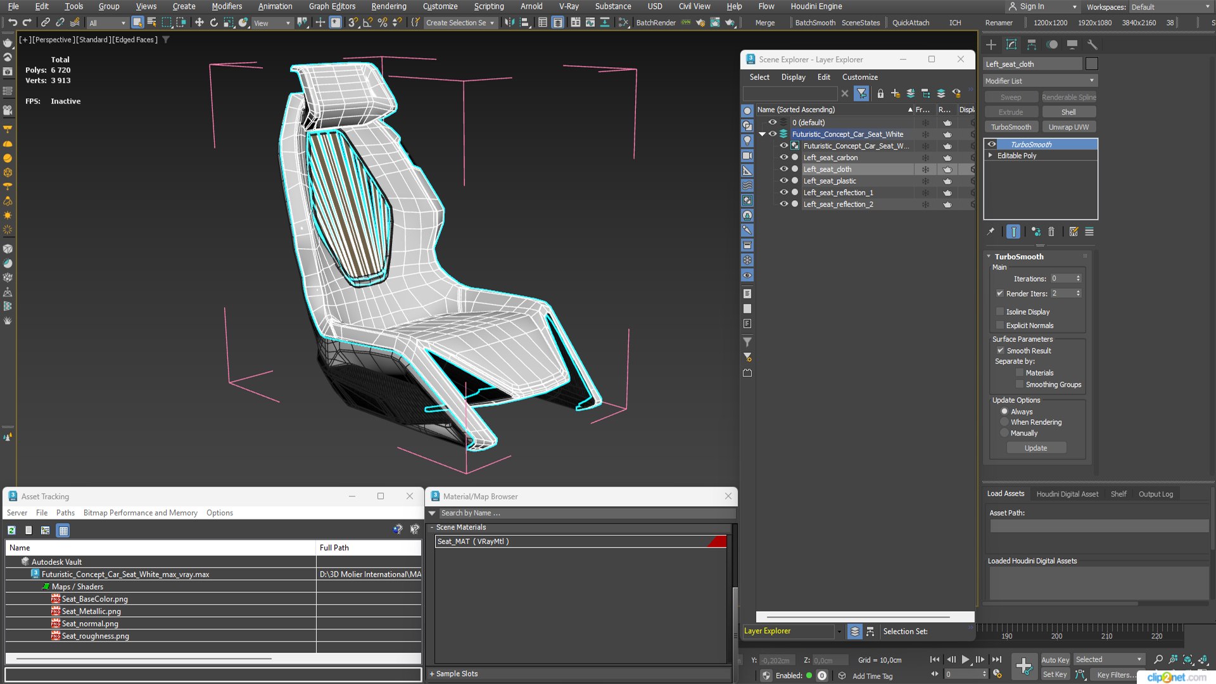Click Make Unique in the modifier stack tools
Screen dimensions: 1216x684
pyautogui.click(x=1035, y=232)
